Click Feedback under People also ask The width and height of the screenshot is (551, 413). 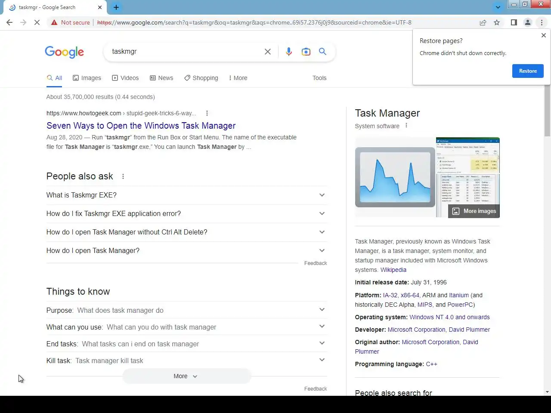pos(316,263)
